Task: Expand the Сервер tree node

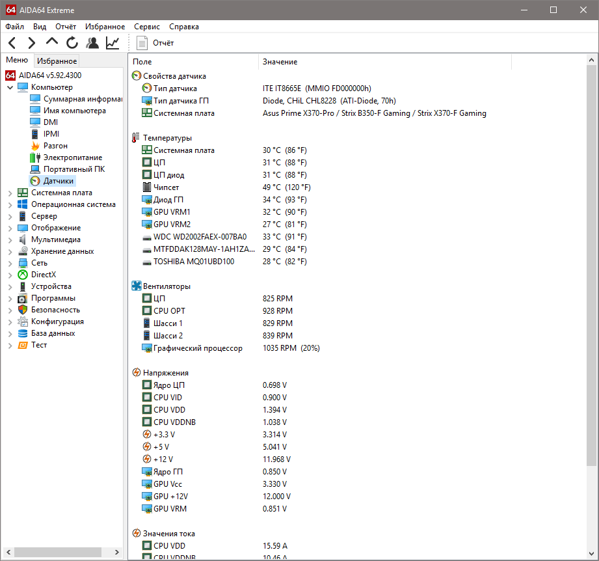Action: click(x=10, y=217)
